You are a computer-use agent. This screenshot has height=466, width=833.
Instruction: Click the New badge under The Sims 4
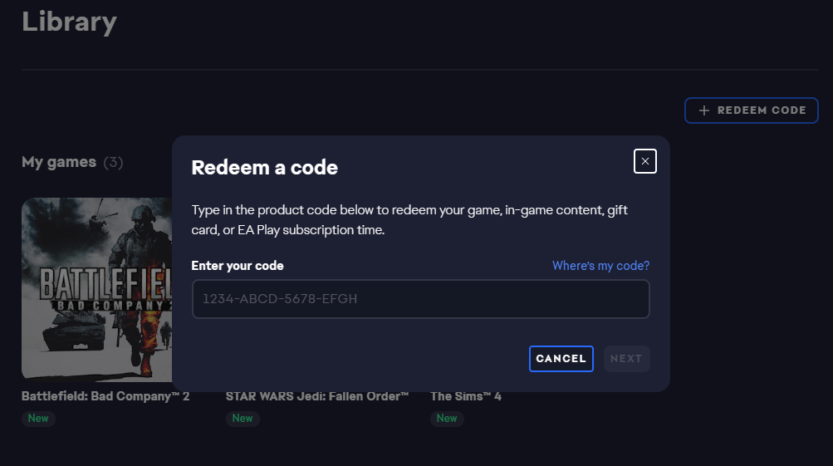pos(447,418)
